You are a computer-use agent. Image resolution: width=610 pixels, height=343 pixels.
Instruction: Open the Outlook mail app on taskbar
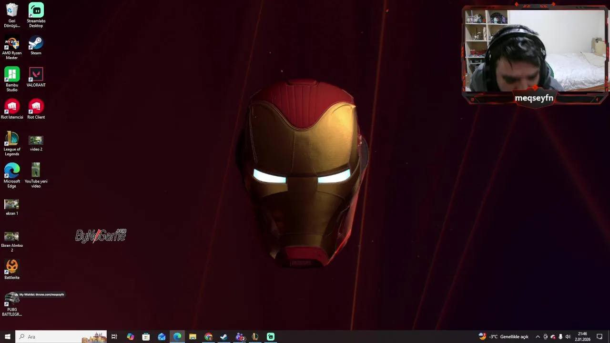[162, 337]
